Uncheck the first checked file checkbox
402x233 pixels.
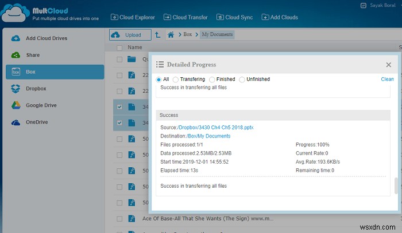pyautogui.click(x=119, y=107)
